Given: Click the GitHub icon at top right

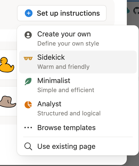Looking at the screenshot, I should [136, 11].
